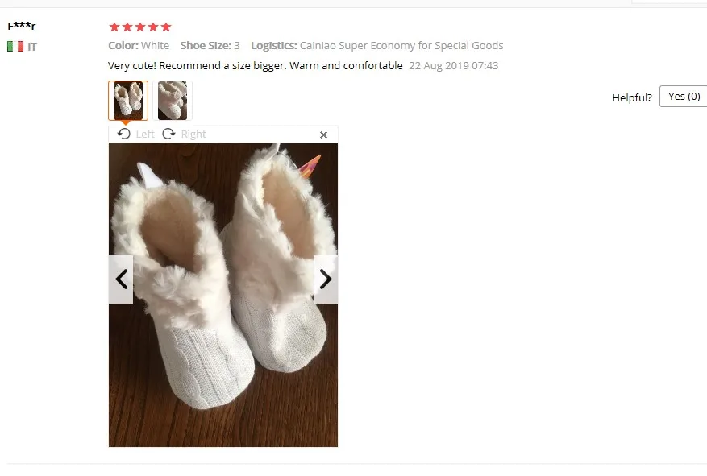Click the review text 'Very cute!'

(132, 66)
